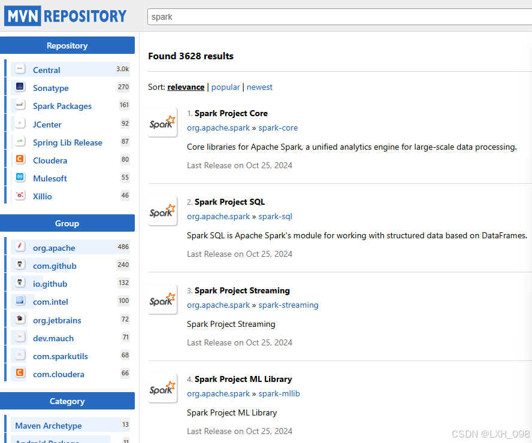
Task: Open the spark-mllib artifact link
Action: (279, 393)
